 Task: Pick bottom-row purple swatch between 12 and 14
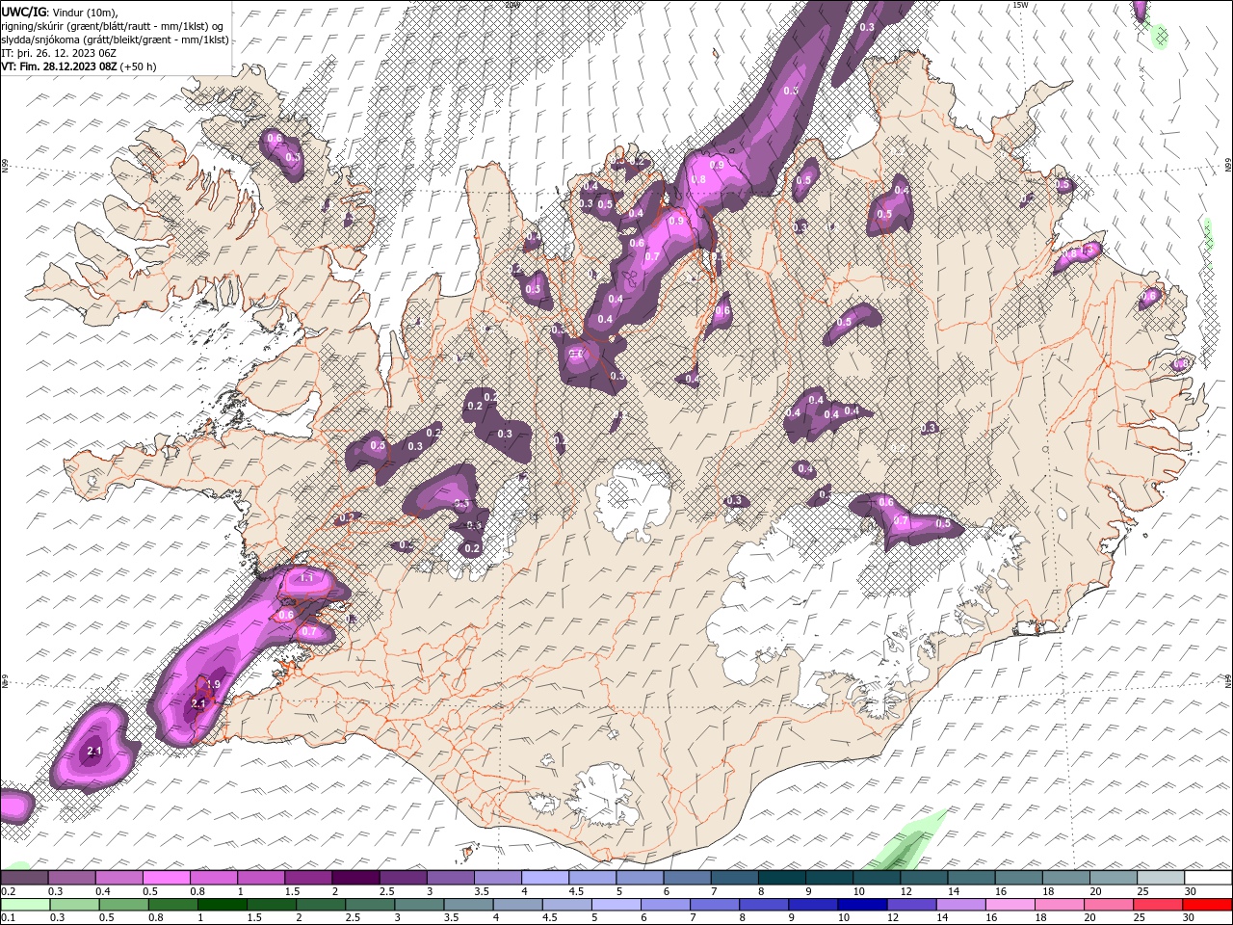click(x=911, y=905)
